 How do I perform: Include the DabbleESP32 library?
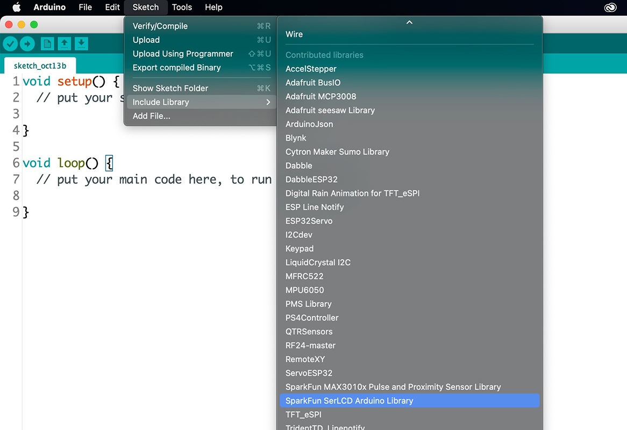coord(409,180)
